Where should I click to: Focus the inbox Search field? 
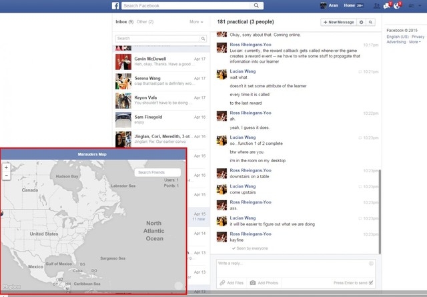tap(158, 39)
